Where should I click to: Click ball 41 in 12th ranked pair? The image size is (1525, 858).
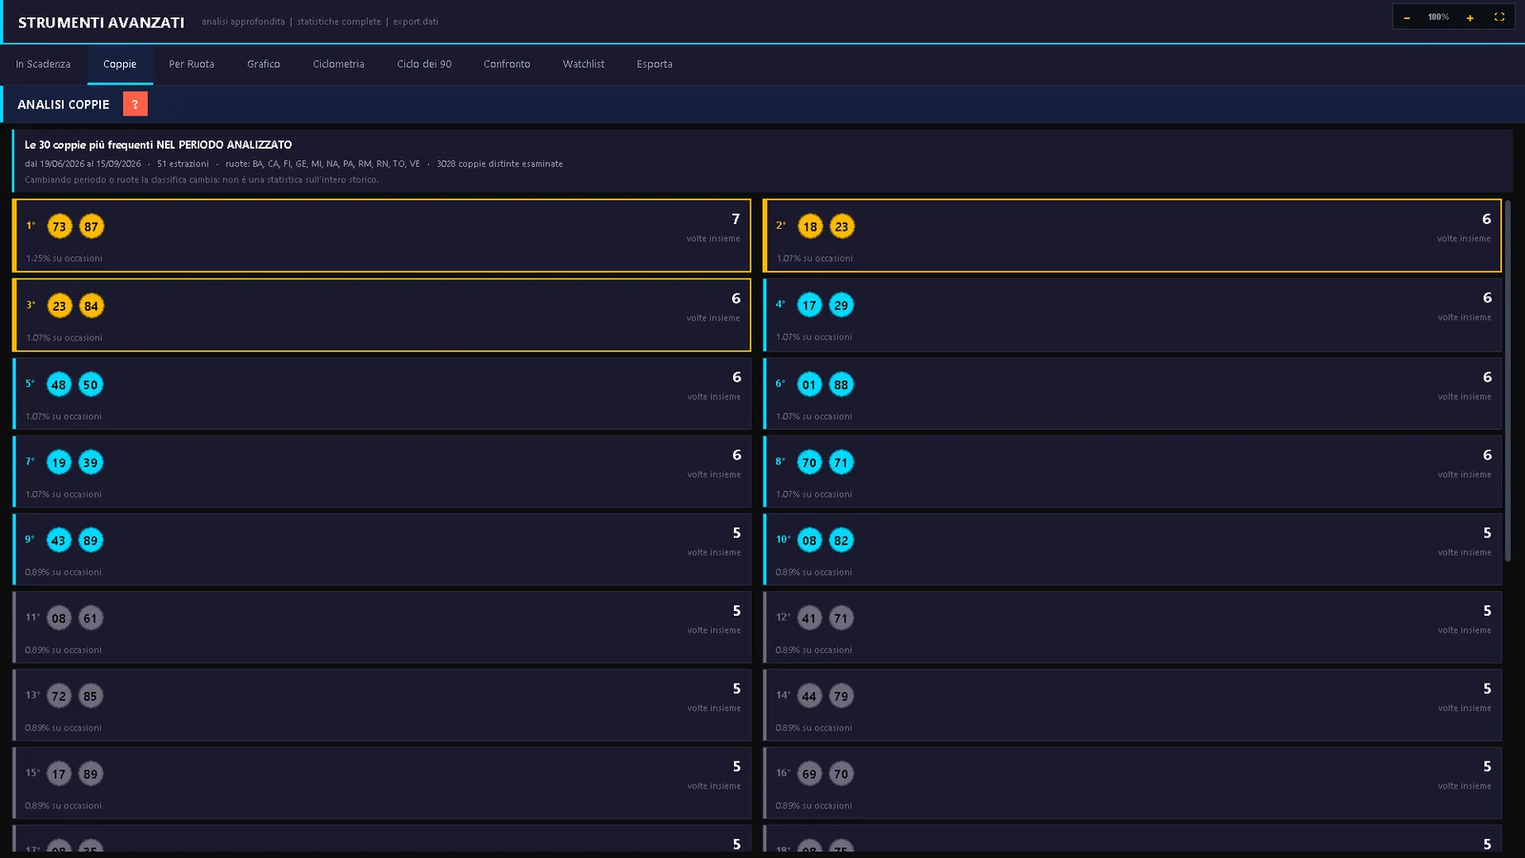click(x=809, y=619)
